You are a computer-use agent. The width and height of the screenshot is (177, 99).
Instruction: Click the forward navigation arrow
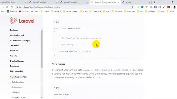(3, 7)
